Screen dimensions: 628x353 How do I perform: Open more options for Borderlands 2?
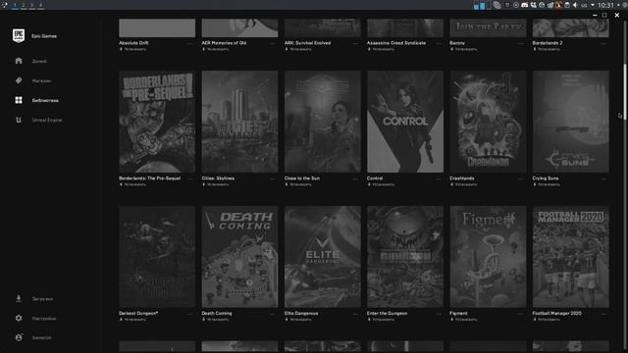point(604,43)
